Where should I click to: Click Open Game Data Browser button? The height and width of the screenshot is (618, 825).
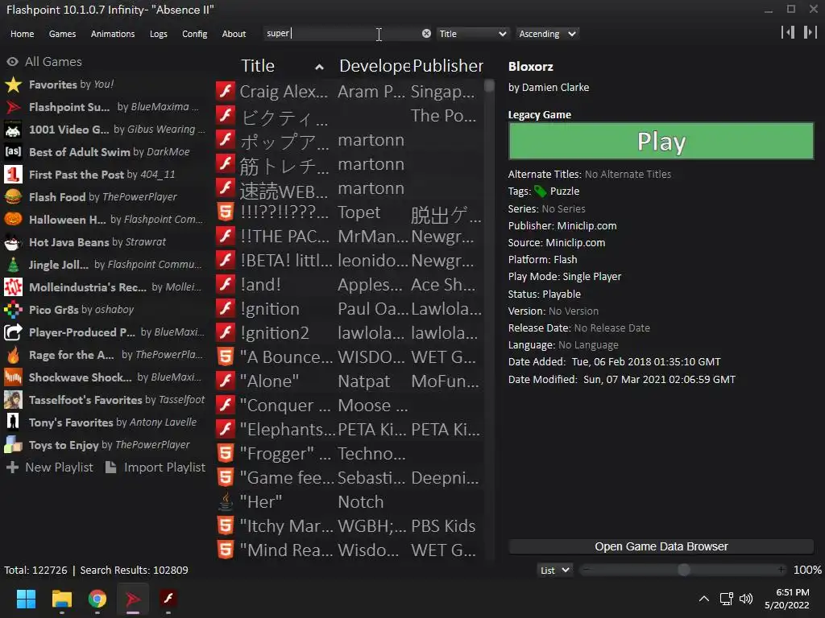tap(661, 546)
